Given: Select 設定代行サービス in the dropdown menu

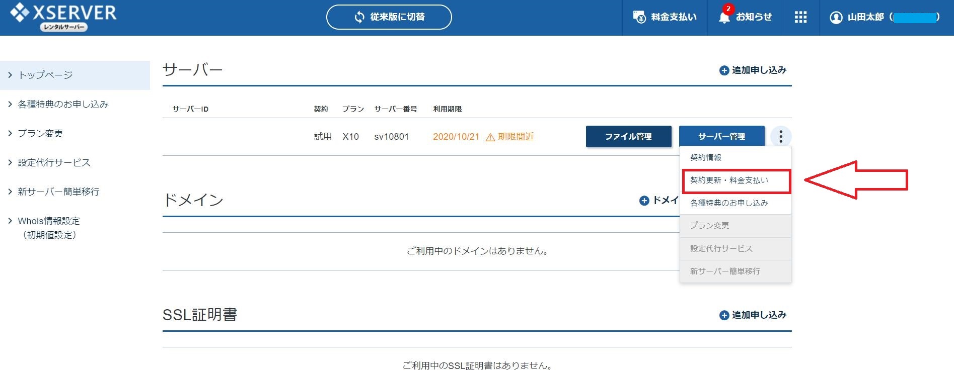Looking at the screenshot, I should (736, 249).
